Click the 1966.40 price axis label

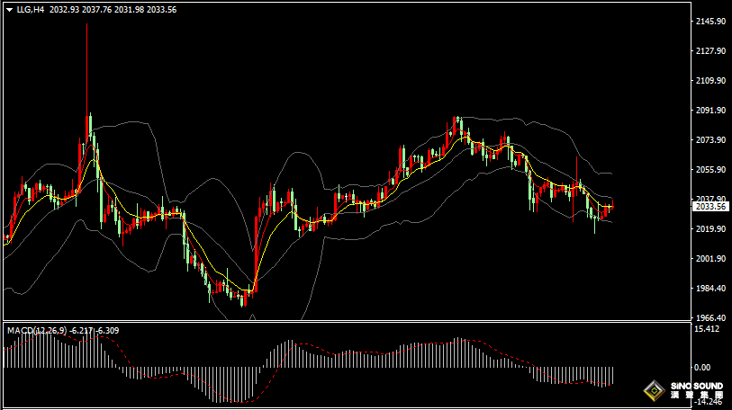pos(711,318)
